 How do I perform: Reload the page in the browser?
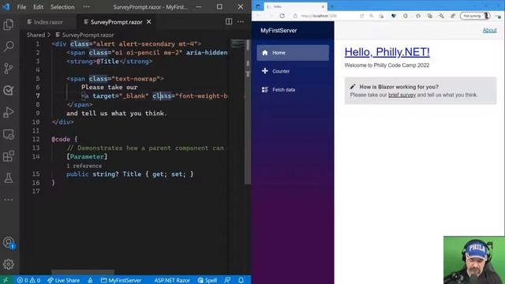(x=282, y=16)
